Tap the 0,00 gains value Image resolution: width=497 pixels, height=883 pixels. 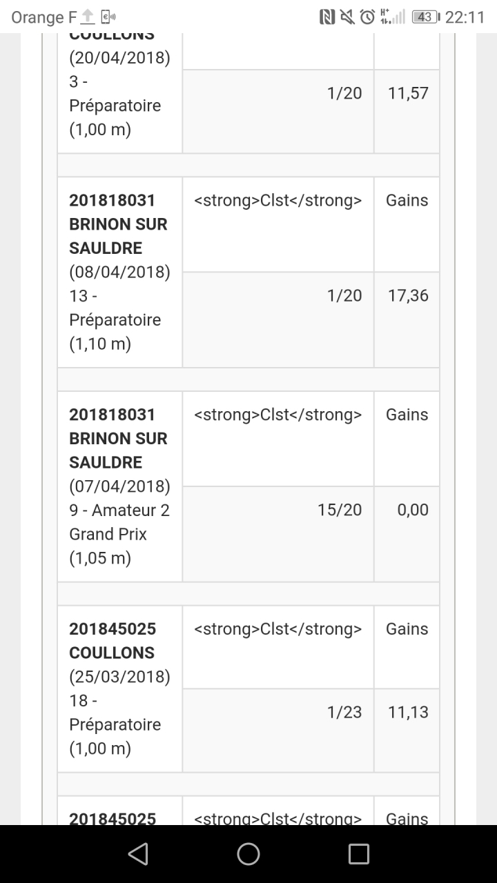click(413, 510)
